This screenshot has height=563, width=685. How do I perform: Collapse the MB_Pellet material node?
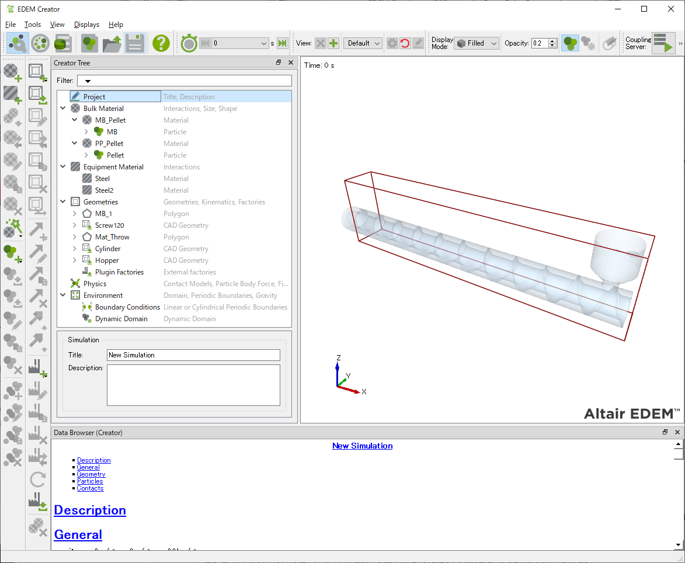coord(74,120)
